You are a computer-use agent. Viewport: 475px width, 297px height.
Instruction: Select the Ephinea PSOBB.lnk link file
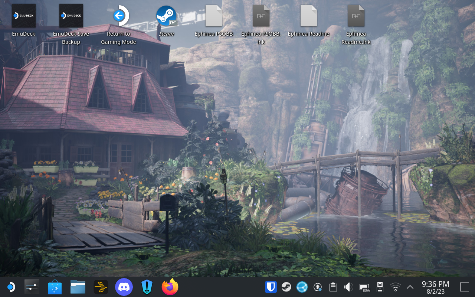click(x=261, y=16)
